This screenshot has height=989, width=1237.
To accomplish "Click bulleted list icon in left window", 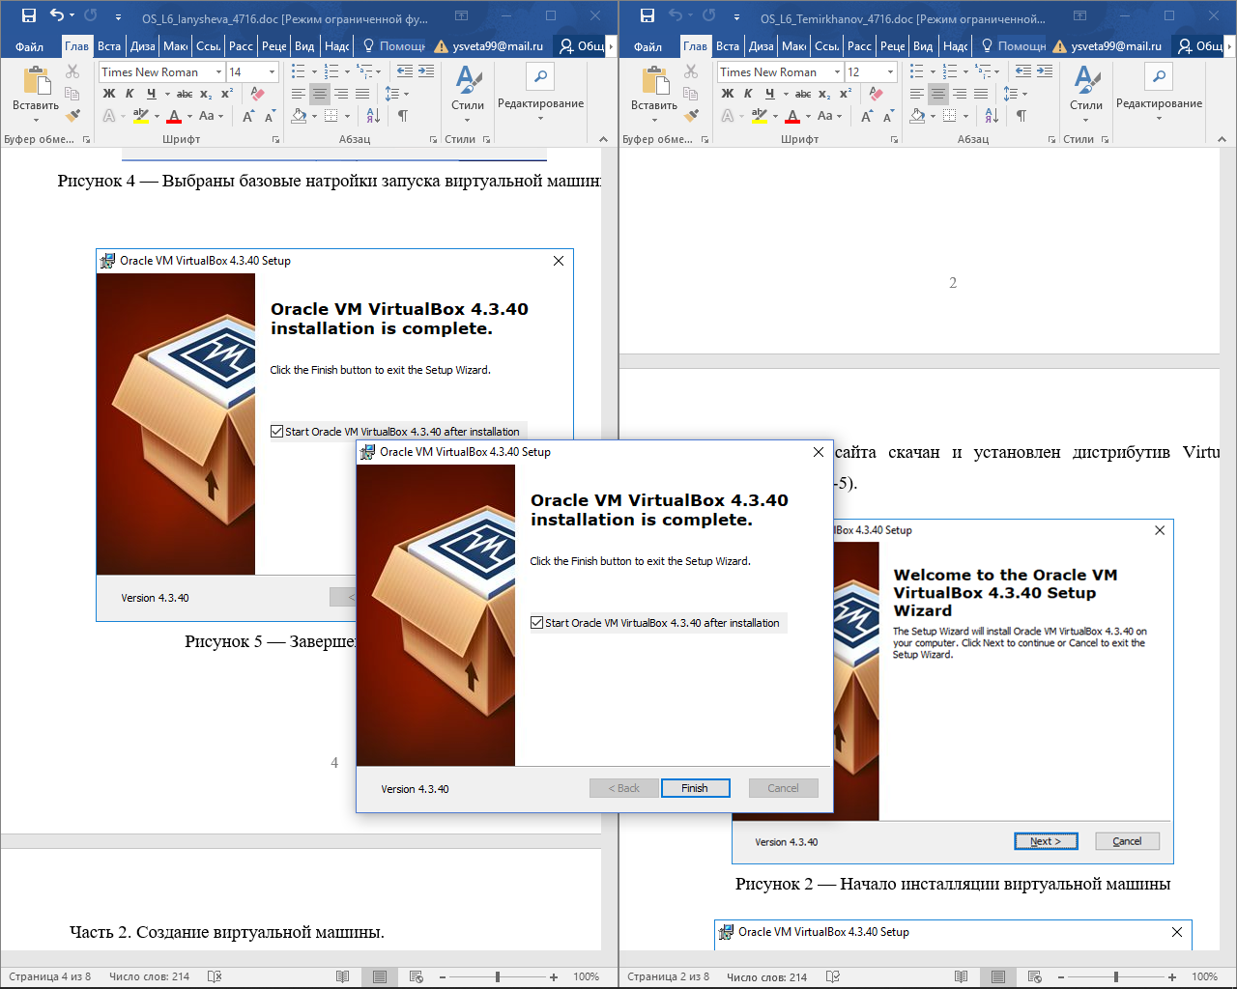I will tap(299, 71).
